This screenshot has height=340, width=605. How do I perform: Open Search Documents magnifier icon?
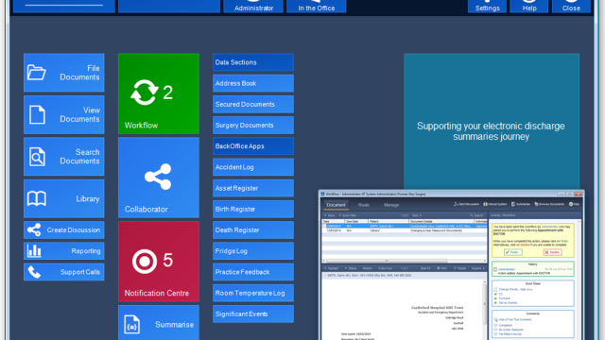38,157
